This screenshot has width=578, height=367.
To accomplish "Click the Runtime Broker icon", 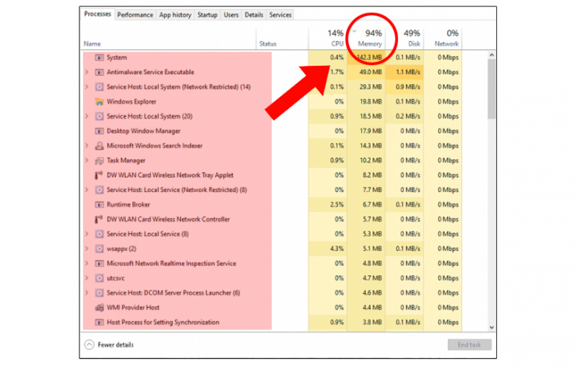I will tap(99, 204).
